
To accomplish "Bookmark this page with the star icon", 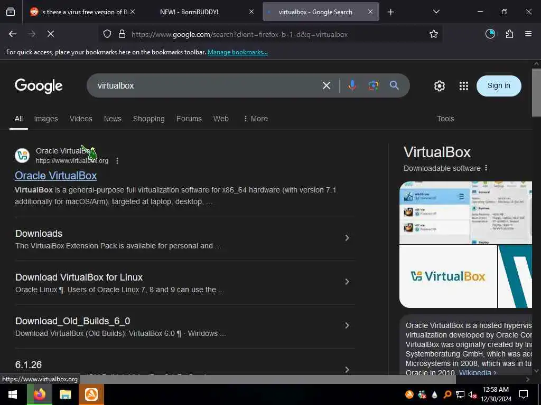I will (x=434, y=34).
